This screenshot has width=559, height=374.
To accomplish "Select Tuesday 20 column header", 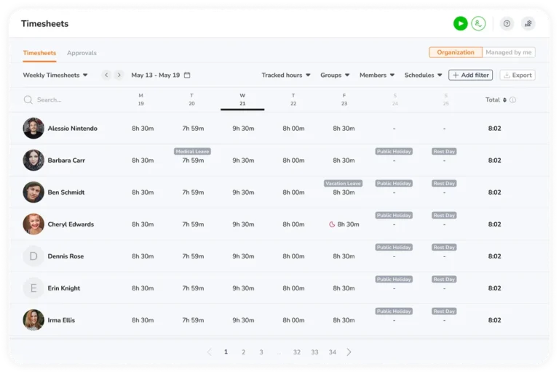I will (192, 99).
